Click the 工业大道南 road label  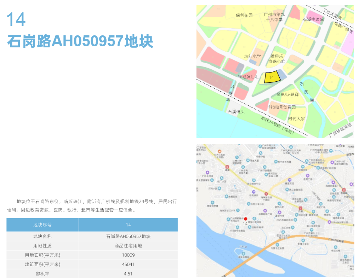click(x=332, y=14)
